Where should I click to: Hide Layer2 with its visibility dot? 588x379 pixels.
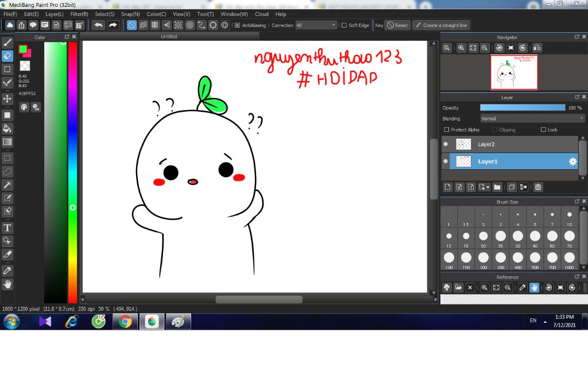pyautogui.click(x=446, y=144)
